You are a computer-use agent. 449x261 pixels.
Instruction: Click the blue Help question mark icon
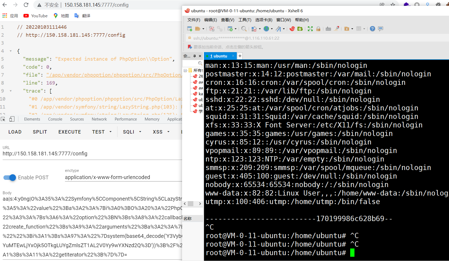coord(373,29)
